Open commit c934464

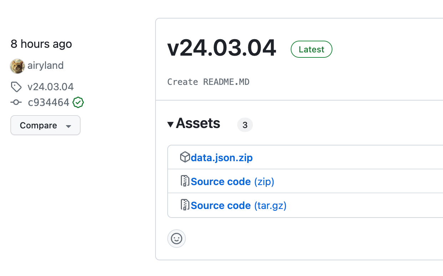pos(49,103)
